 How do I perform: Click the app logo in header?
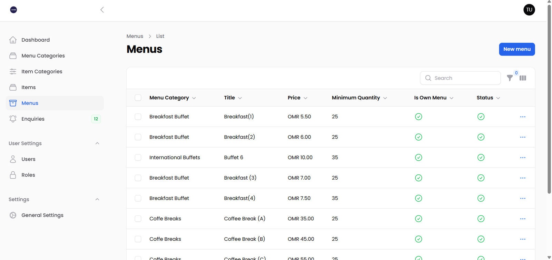click(x=14, y=10)
